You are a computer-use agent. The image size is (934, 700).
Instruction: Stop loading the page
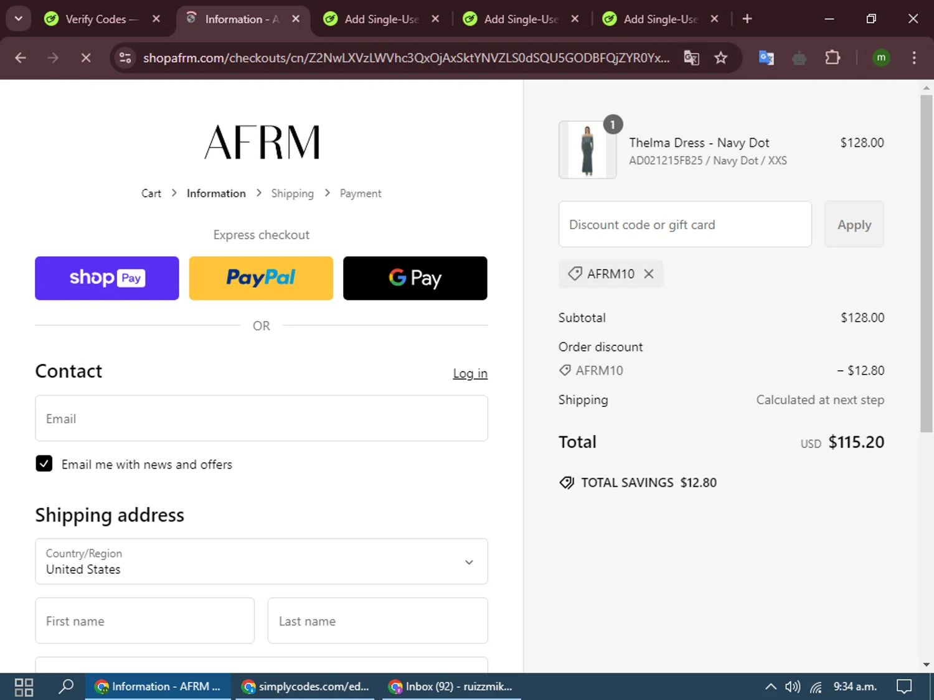point(86,58)
